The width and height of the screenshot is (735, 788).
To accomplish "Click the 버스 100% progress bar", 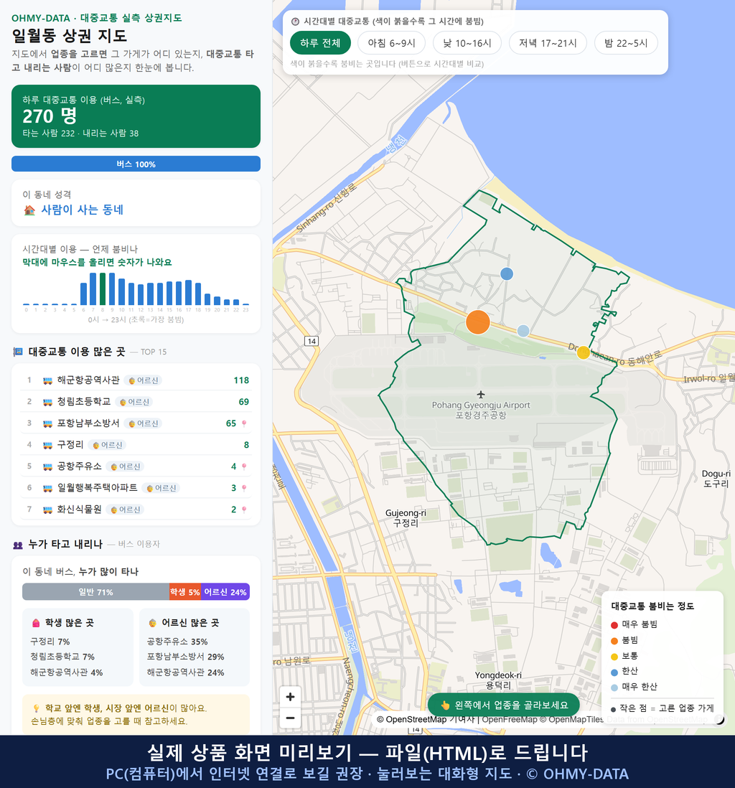I will [x=136, y=164].
